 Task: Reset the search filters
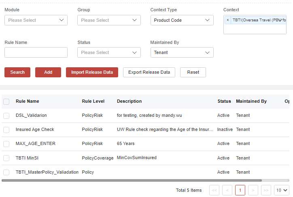193,72
